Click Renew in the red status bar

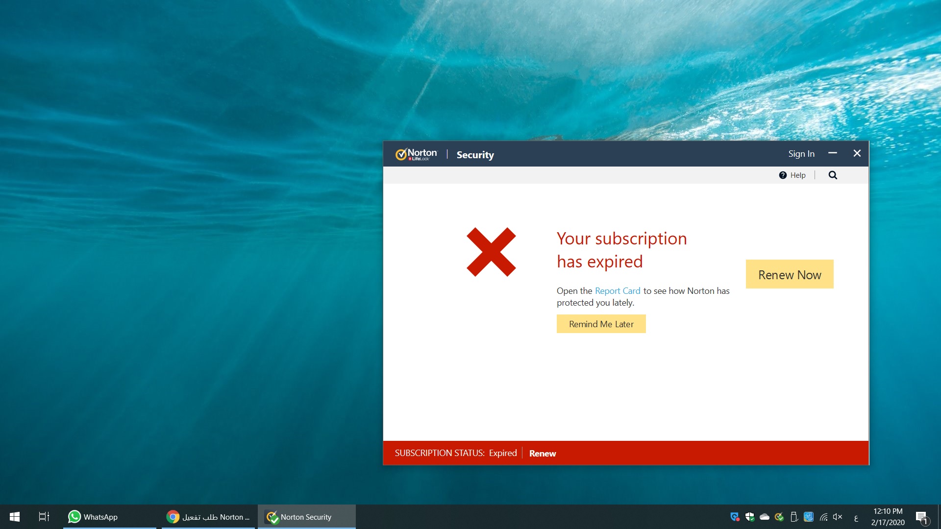point(543,454)
